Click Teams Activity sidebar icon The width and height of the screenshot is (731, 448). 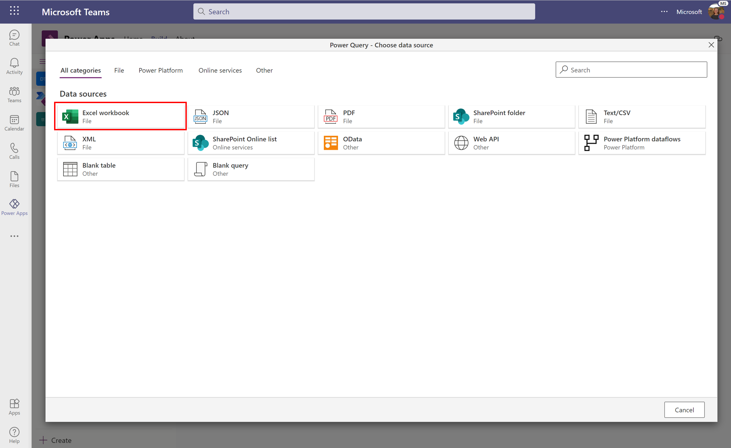tap(14, 66)
